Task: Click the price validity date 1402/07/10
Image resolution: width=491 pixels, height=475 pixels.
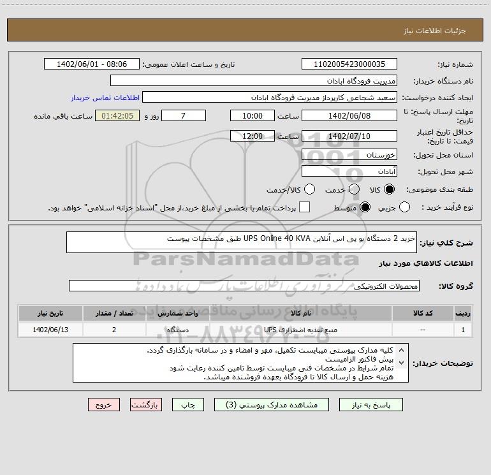Action: coord(349,136)
